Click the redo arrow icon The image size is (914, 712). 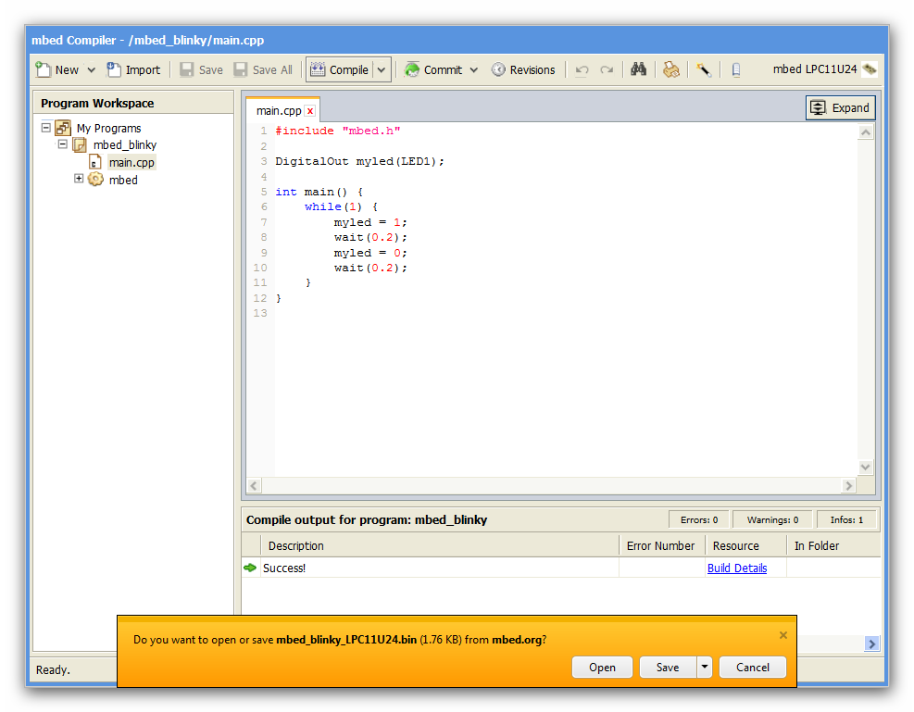(607, 69)
